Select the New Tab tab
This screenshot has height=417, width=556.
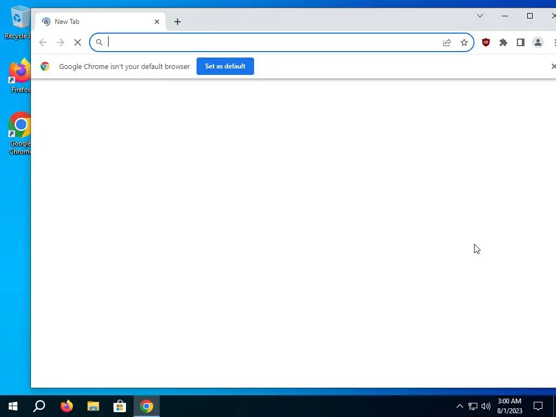coord(100,22)
